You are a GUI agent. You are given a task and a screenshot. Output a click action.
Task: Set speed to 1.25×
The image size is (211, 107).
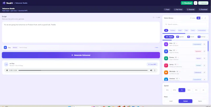tap(189, 90)
